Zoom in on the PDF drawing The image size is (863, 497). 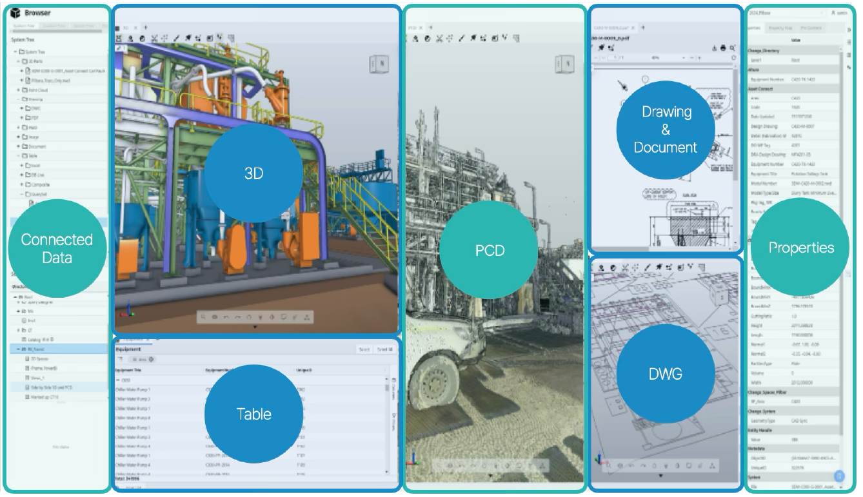[x=699, y=58]
